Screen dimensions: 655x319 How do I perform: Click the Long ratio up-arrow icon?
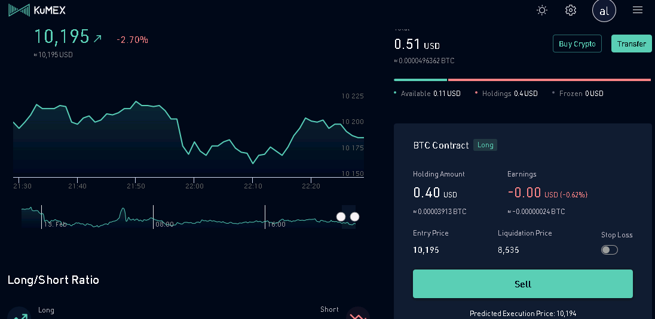[19, 314]
